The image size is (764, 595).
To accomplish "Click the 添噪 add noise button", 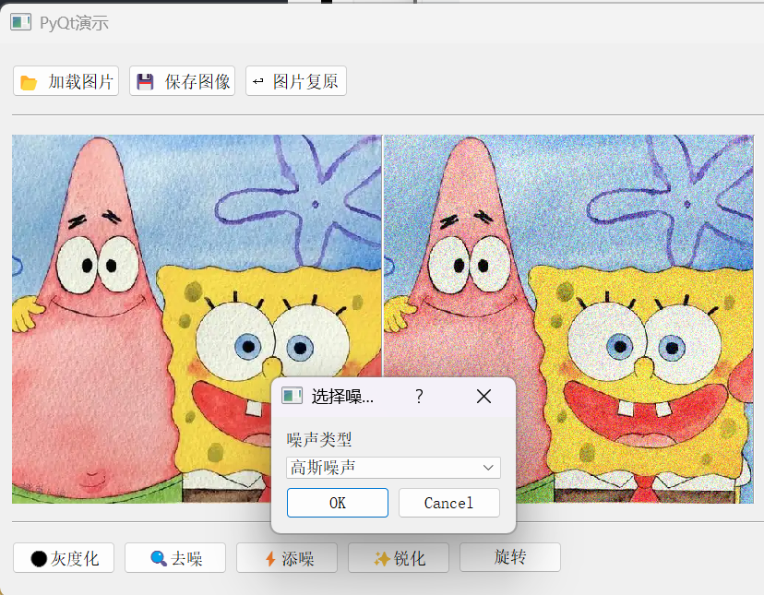I will pyautogui.click(x=287, y=558).
